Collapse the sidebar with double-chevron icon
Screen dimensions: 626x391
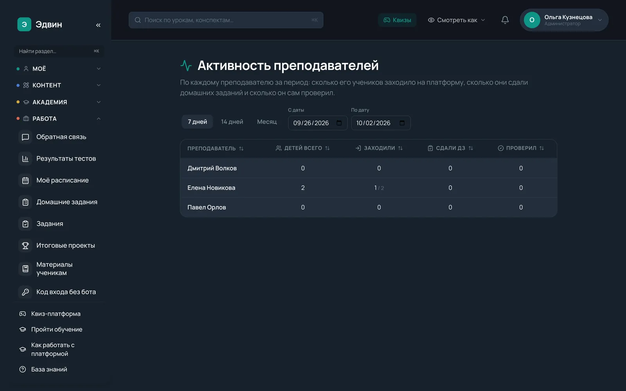98,25
